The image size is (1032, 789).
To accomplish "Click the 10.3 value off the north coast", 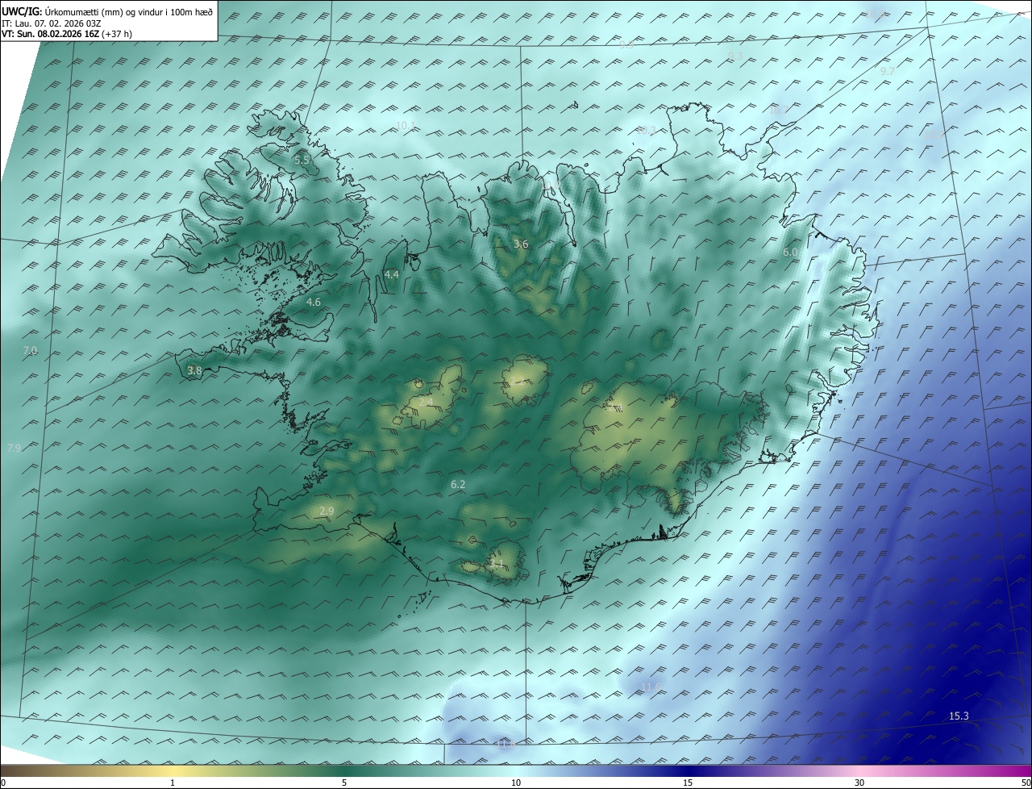I will point(647,130).
